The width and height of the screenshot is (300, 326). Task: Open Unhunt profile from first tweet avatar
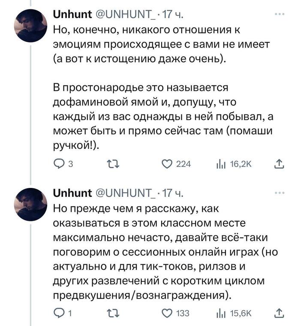30,25
